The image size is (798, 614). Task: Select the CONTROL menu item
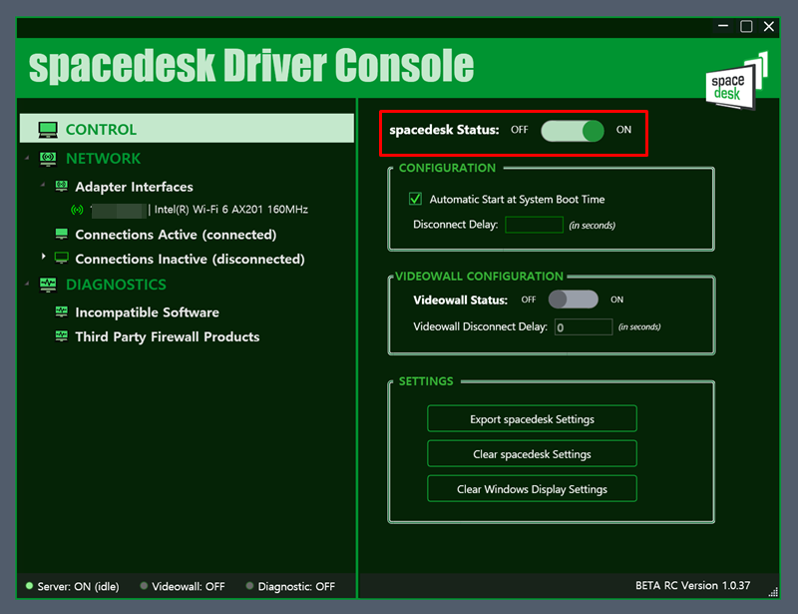coord(187,129)
